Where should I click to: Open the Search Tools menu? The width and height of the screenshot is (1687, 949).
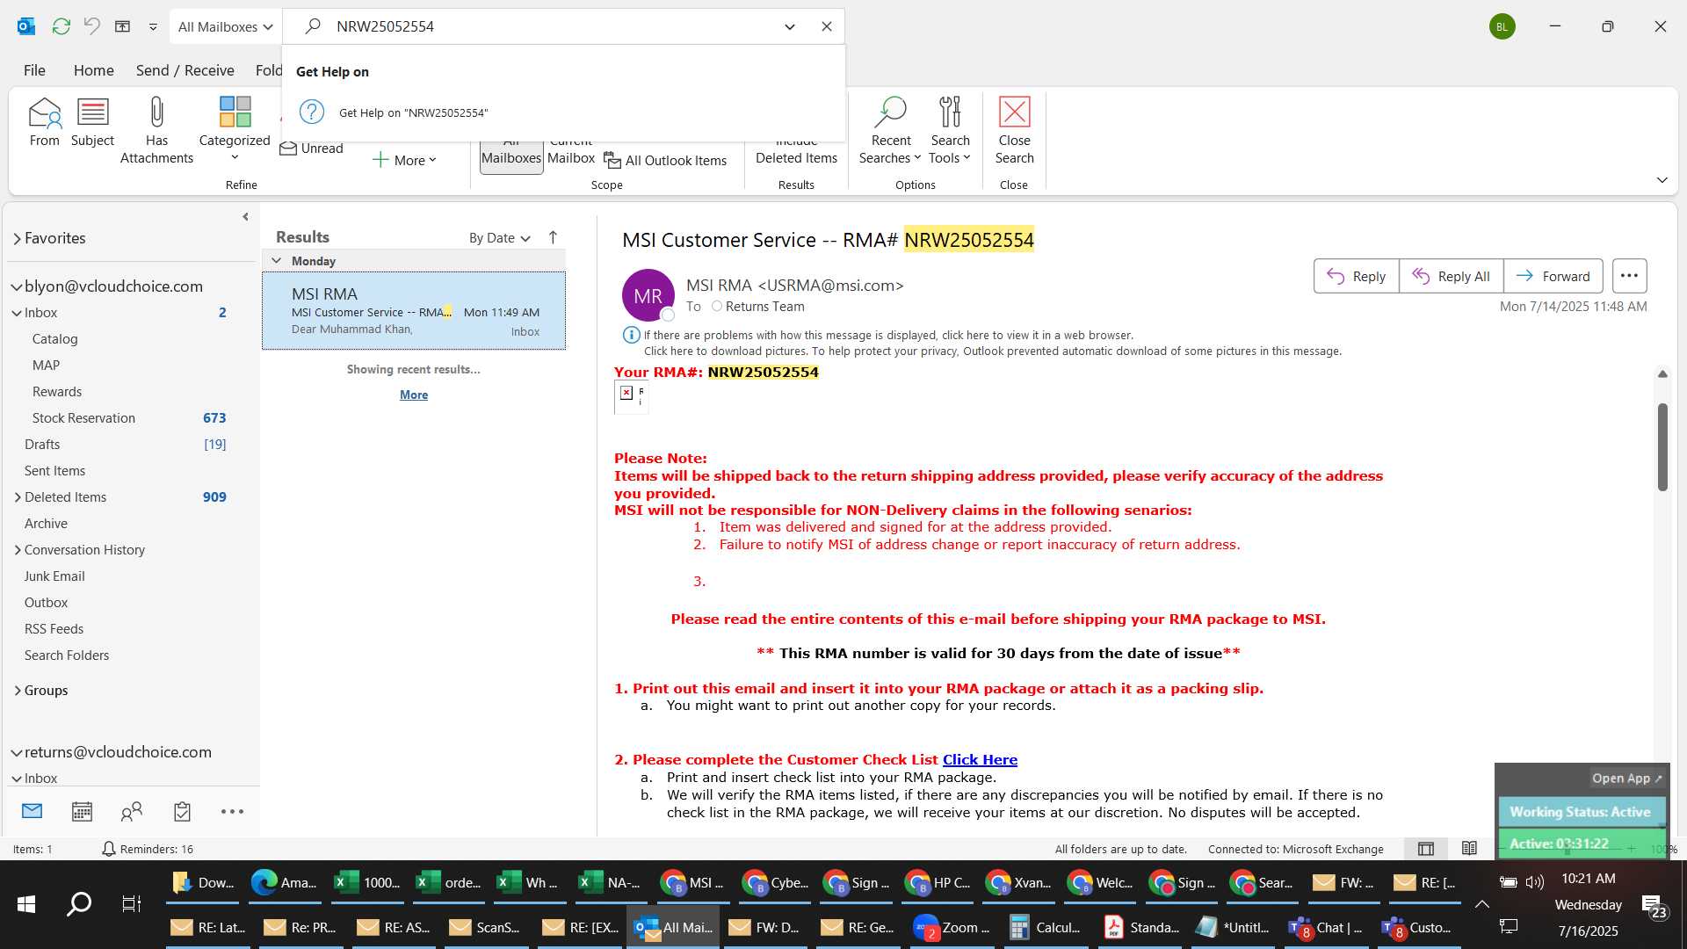(950, 130)
